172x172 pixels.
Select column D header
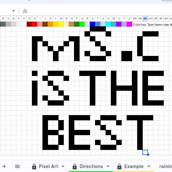tap(13, 18)
